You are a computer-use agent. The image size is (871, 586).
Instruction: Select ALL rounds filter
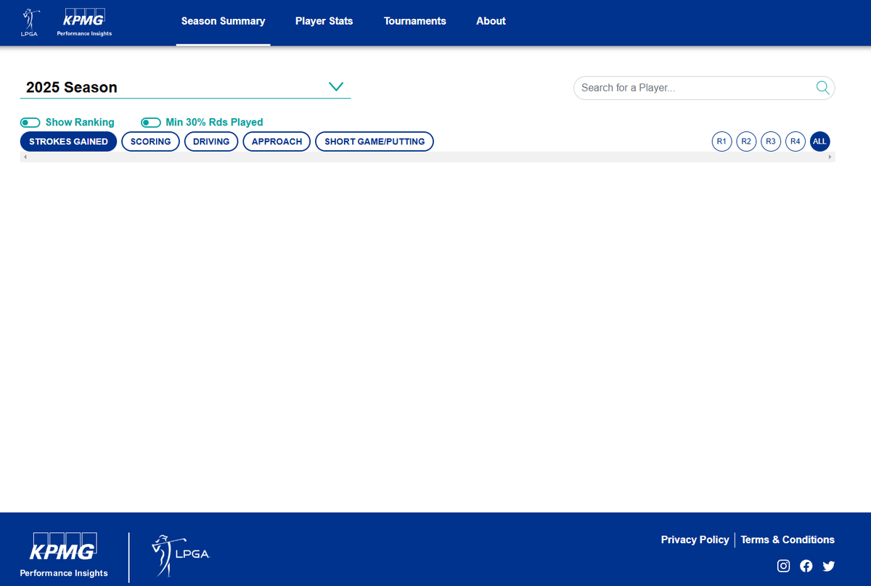pyautogui.click(x=819, y=141)
